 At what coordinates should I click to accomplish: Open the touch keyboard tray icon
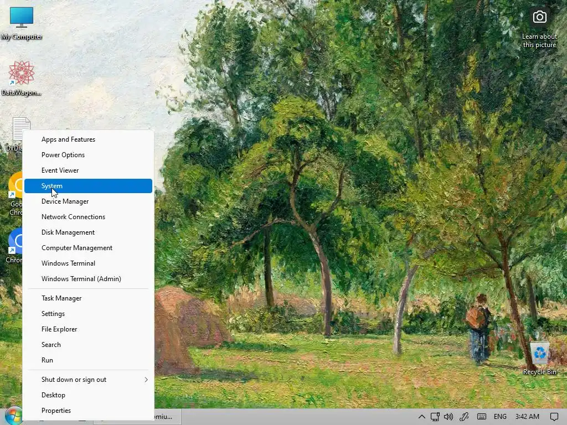tap(482, 417)
